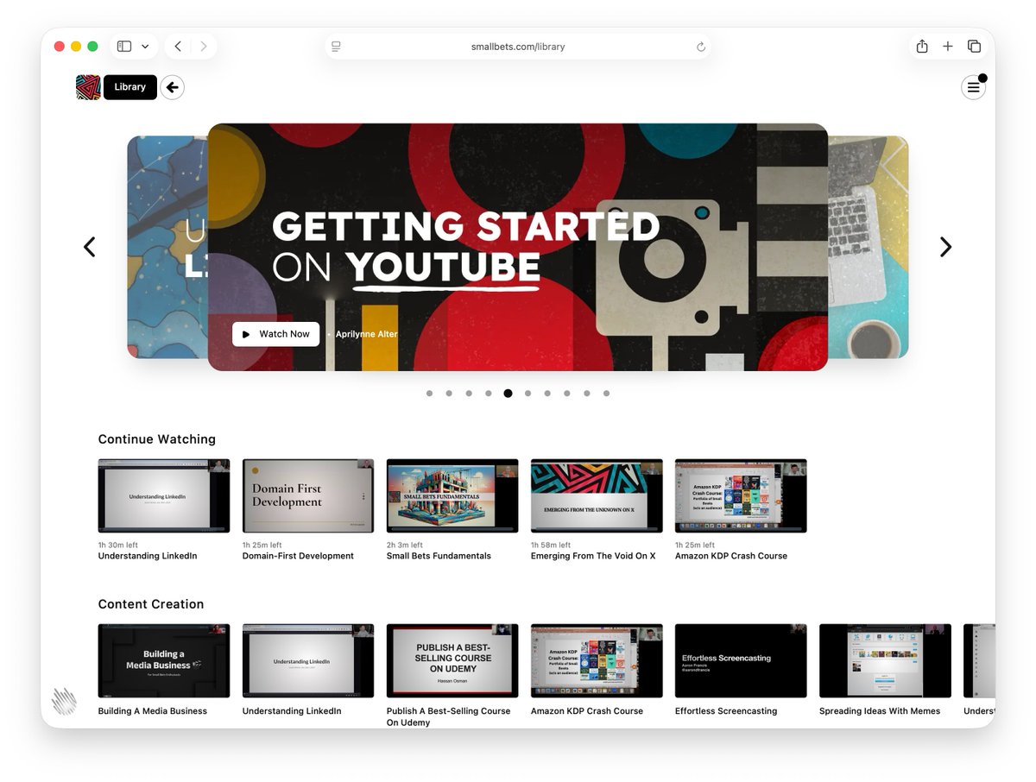1036x782 pixels.
Task: Open the Safari share icon
Action: tap(922, 47)
